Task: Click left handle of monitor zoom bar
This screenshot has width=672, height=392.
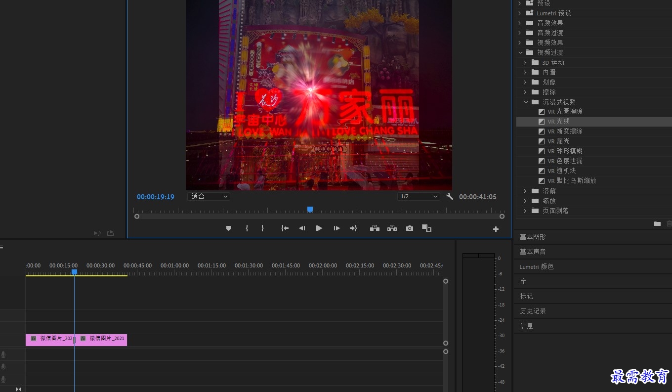Action: tap(137, 217)
